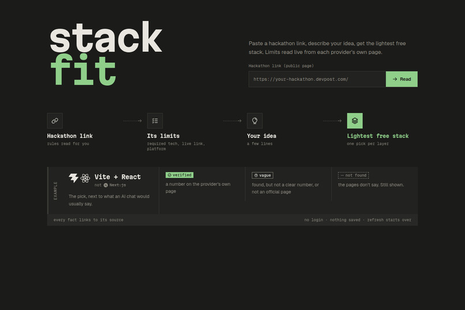Click the 'Your idea' step heading
The height and width of the screenshot is (310, 465).
pyautogui.click(x=261, y=136)
